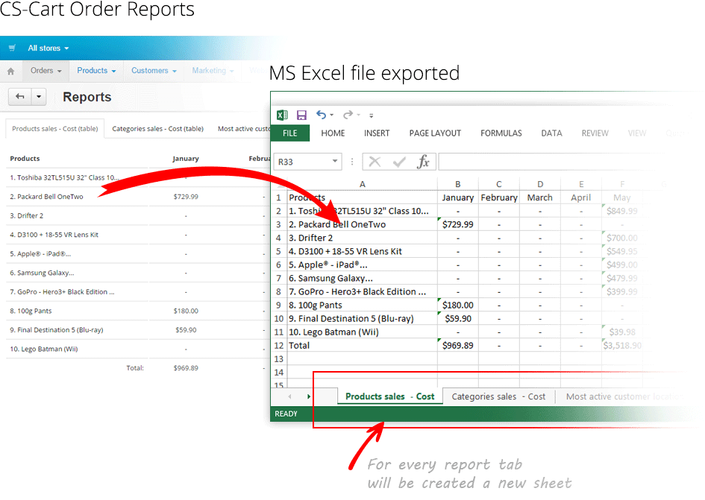Viewport: 705px width, 500px height.
Task: Select the Categories sales - Cost sheet tab
Action: pos(498,396)
